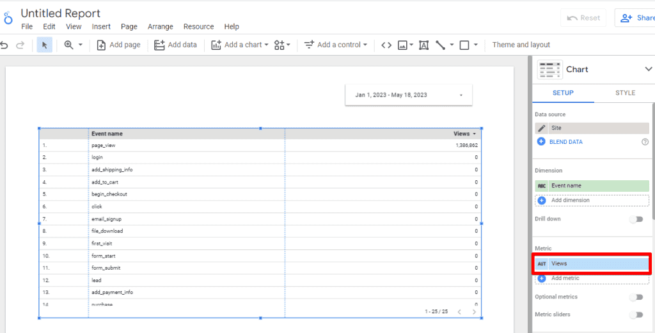Image resolution: width=655 pixels, height=333 pixels.
Task: Open the Arrange menu
Action: point(161,27)
